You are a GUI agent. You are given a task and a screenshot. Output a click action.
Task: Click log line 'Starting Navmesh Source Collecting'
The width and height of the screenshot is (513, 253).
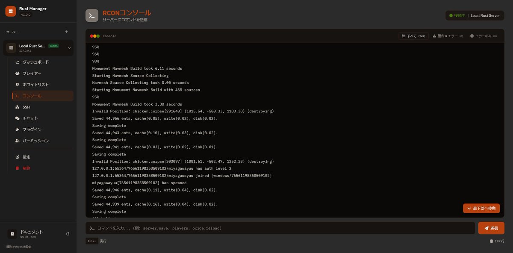(130, 76)
